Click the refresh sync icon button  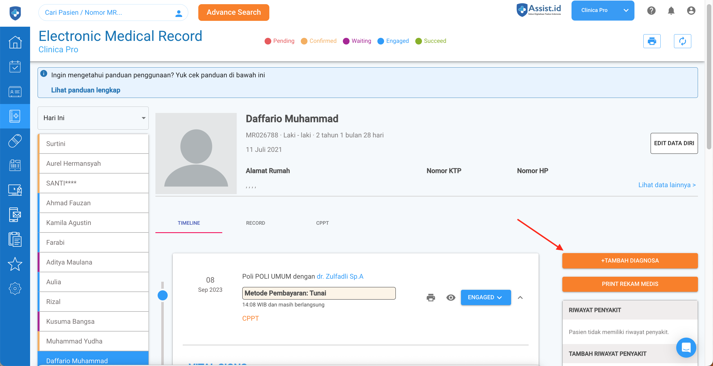tap(682, 41)
